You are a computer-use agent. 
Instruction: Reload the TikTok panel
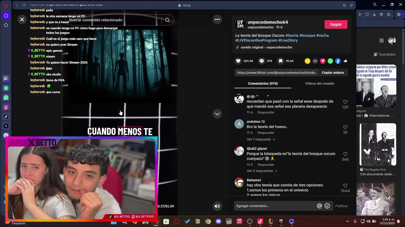[24, 5]
